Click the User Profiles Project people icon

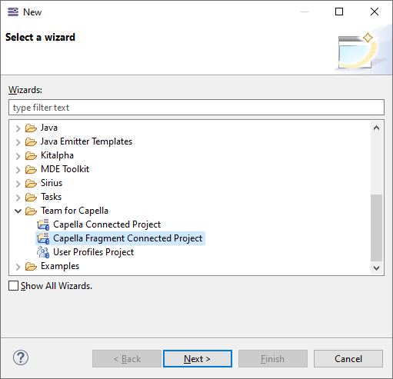pyautogui.click(x=43, y=252)
